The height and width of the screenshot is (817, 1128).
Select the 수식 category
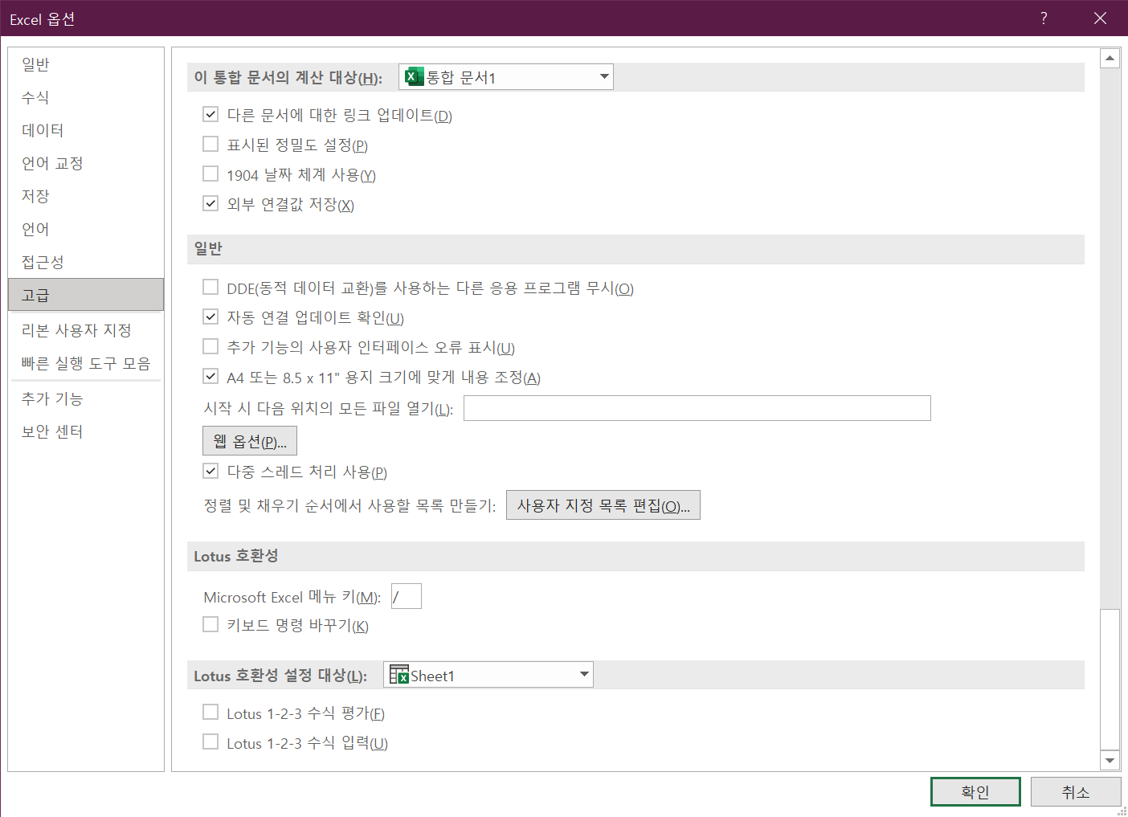[x=86, y=97]
